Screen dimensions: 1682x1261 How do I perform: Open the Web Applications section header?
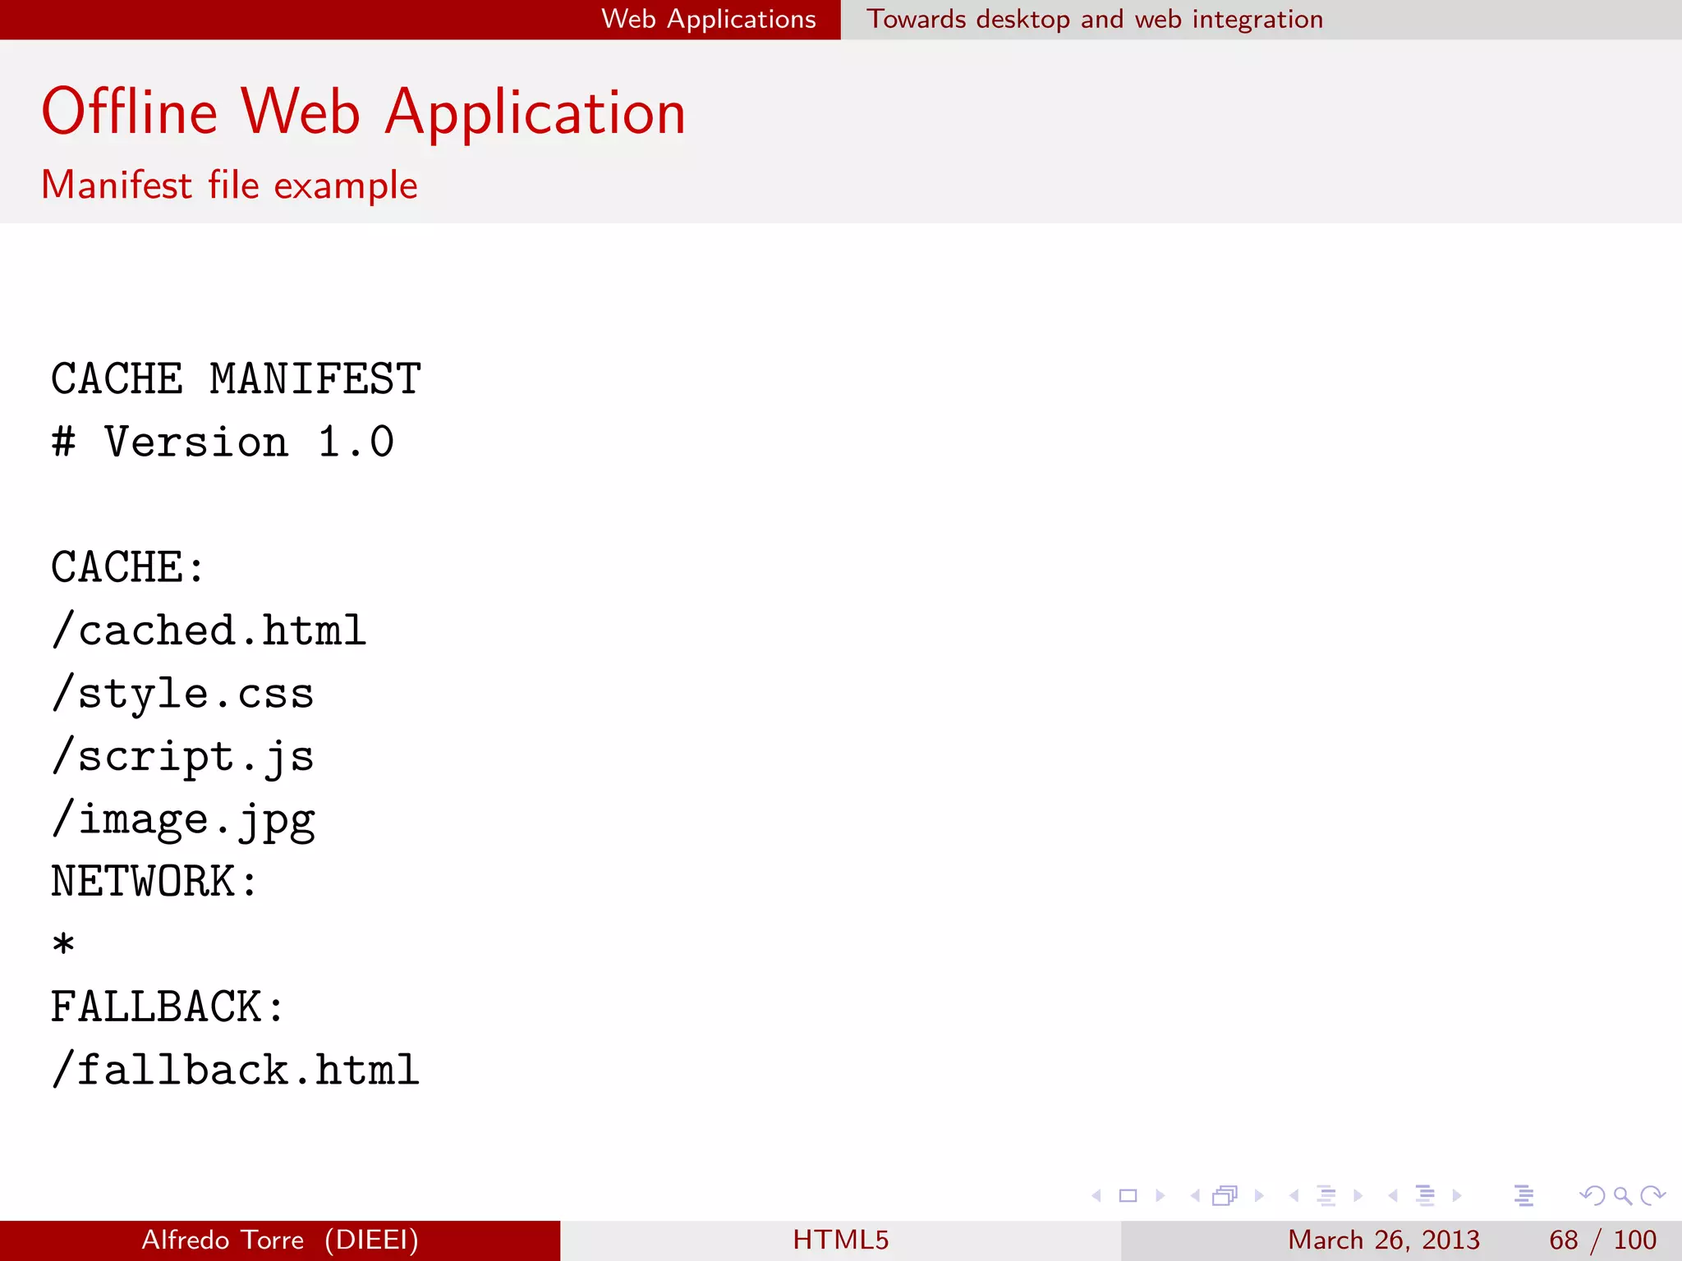(709, 19)
